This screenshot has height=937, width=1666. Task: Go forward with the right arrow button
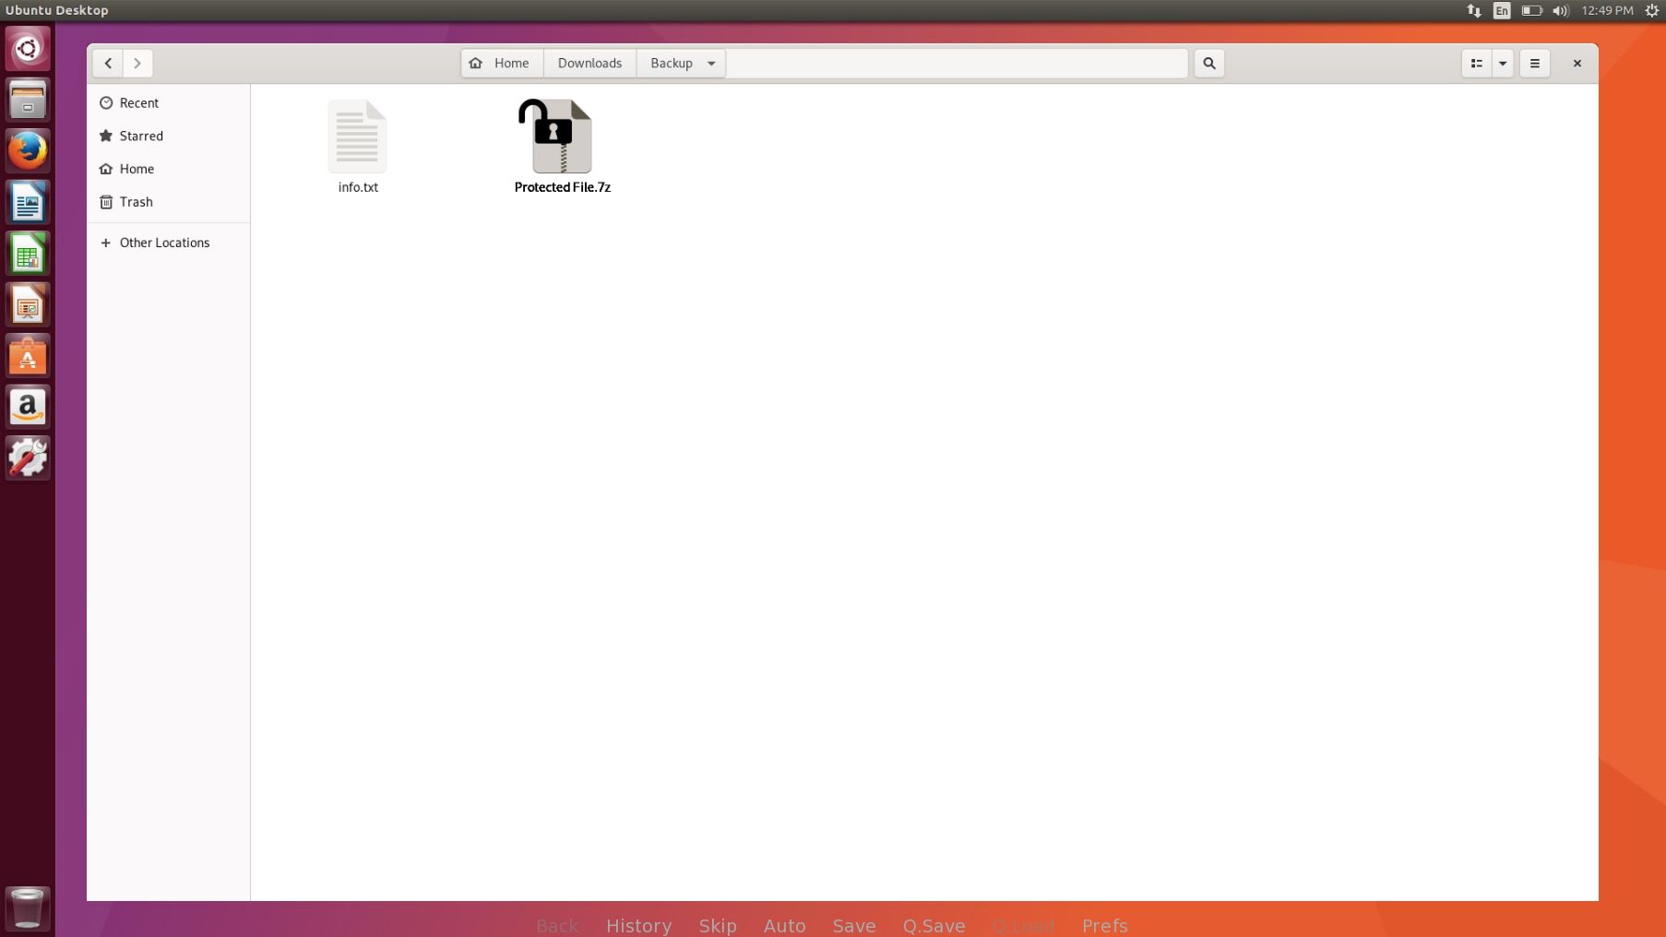tap(137, 64)
